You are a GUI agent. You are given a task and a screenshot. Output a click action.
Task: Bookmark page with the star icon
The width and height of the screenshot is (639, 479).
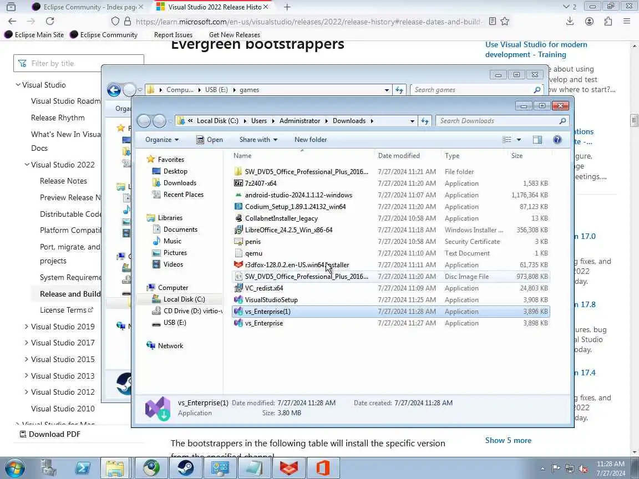[x=505, y=21]
